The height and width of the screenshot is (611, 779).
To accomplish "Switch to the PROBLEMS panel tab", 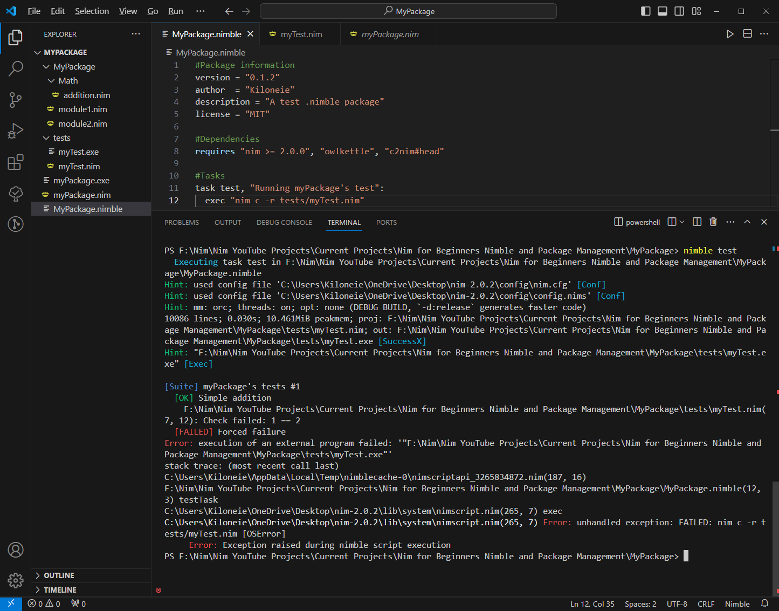I will (x=182, y=222).
